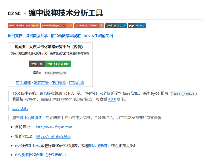Open the 新手路线 link
The height and width of the screenshot is (161, 209).
(x=23, y=82)
